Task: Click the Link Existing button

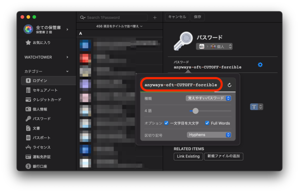Action: click(188, 157)
